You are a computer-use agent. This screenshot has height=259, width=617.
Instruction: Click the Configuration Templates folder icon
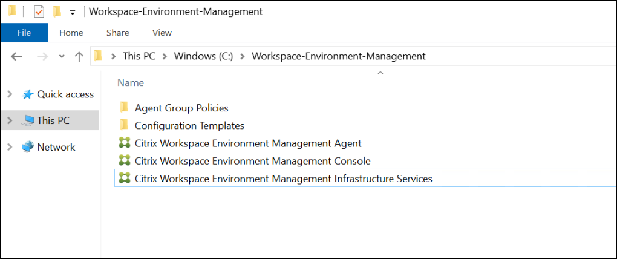[125, 125]
